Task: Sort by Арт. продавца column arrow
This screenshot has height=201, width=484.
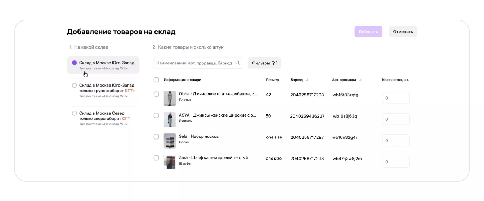Action: (x=360, y=80)
